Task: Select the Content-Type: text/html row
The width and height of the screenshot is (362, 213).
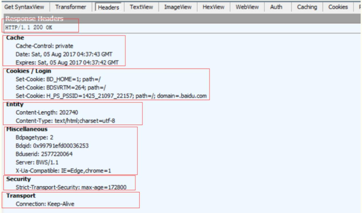Action: 65,121
